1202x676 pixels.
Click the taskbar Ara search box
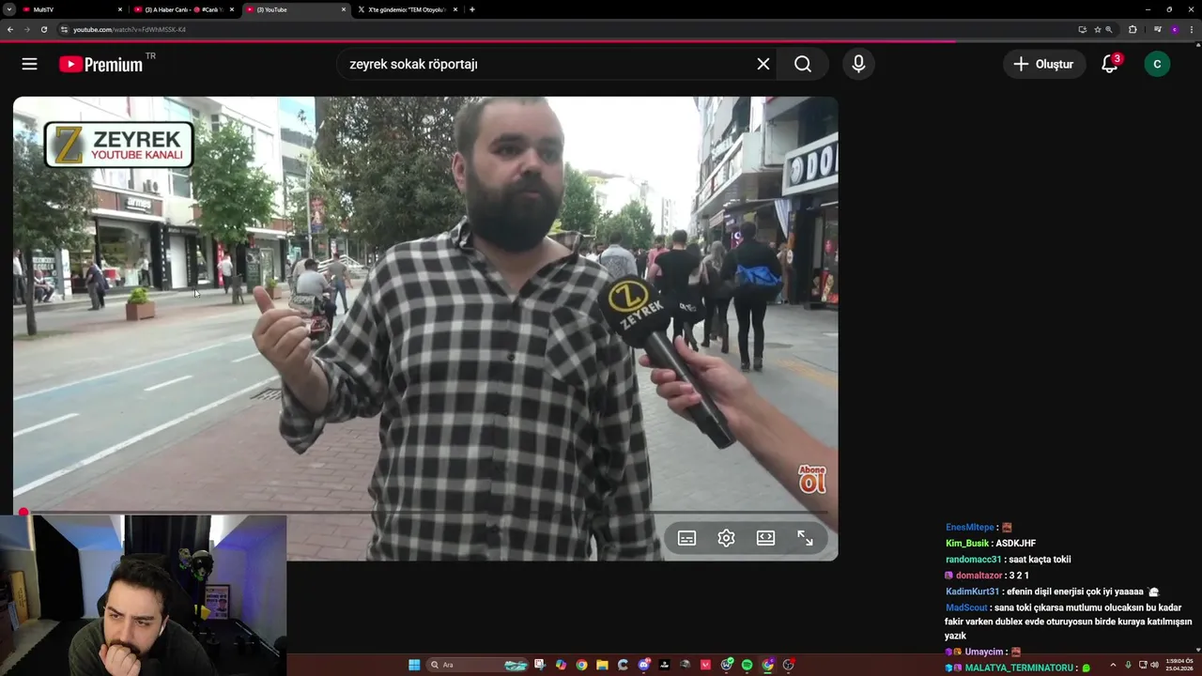pos(478,665)
